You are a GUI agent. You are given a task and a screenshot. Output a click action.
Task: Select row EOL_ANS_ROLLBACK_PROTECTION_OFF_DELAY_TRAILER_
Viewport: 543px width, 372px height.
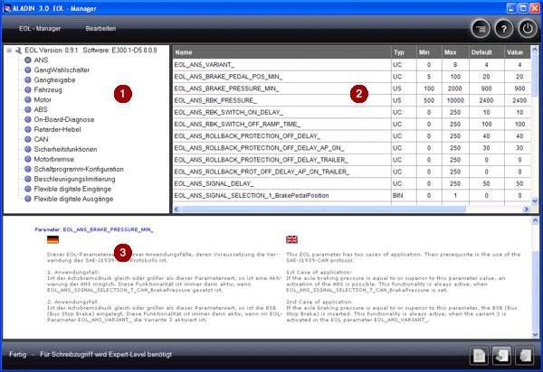pos(351,160)
